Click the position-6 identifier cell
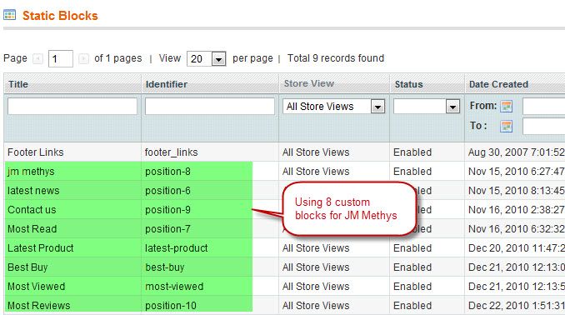This screenshot has height=315, width=565. pos(210,190)
